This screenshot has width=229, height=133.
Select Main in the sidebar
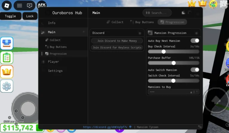point(63,32)
